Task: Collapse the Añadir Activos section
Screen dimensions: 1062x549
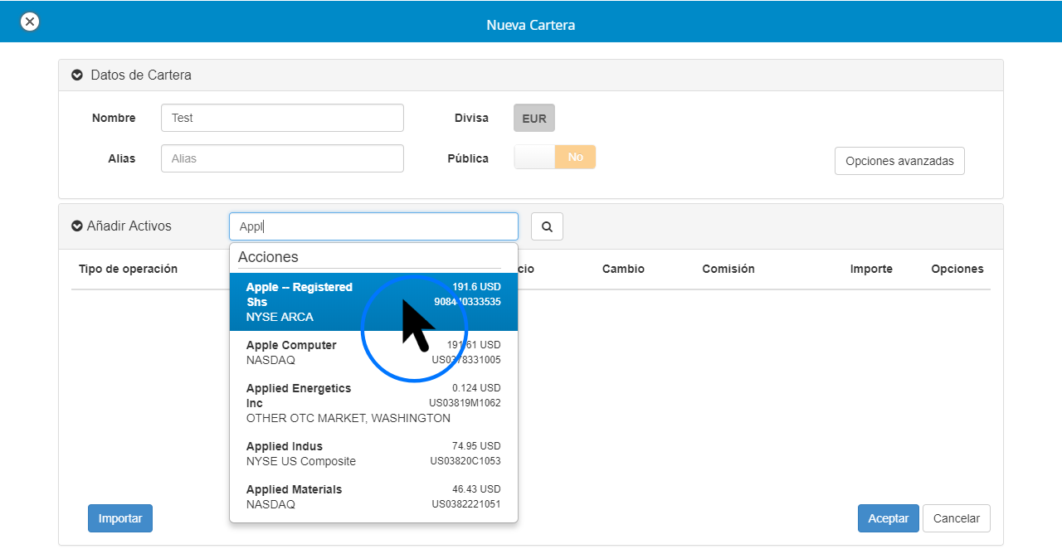Action: coord(77,226)
